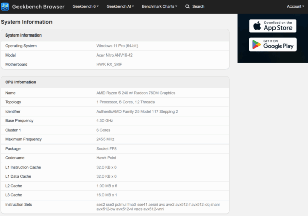Open the Apple App Store badge

click(x=272, y=26)
